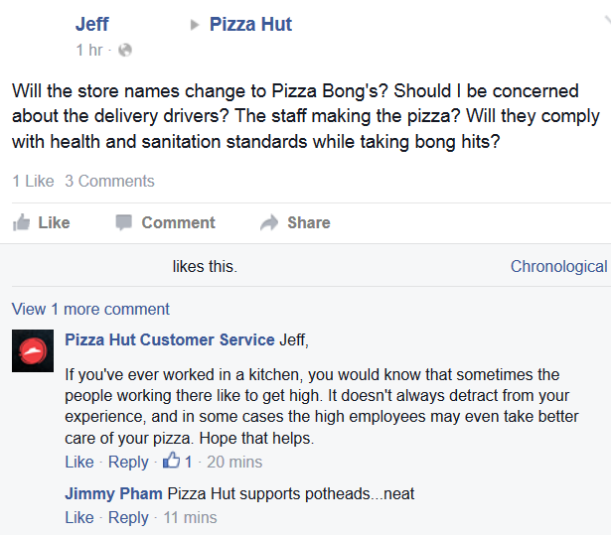This screenshot has width=611, height=535.
Task: Open Jimmy Pham's profile
Action: (113, 493)
